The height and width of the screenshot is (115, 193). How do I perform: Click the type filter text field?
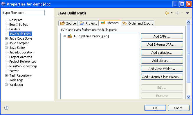pos(24,13)
